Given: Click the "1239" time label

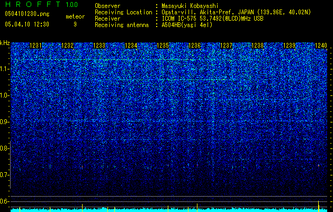Looking at the screenshot, I should click(290, 46).
